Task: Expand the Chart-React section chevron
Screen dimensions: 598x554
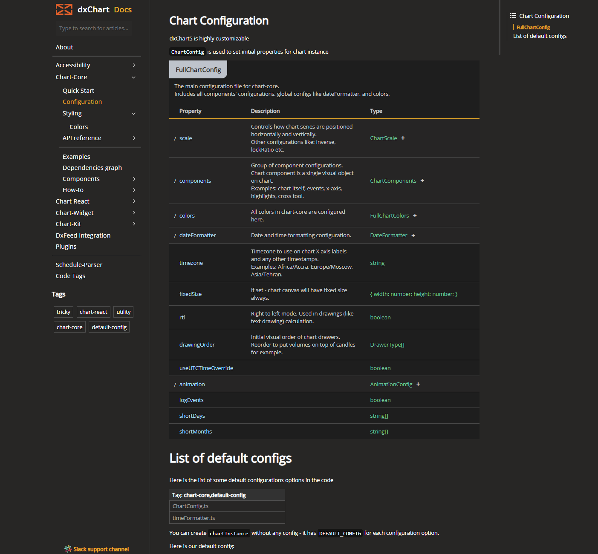Action: point(134,201)
